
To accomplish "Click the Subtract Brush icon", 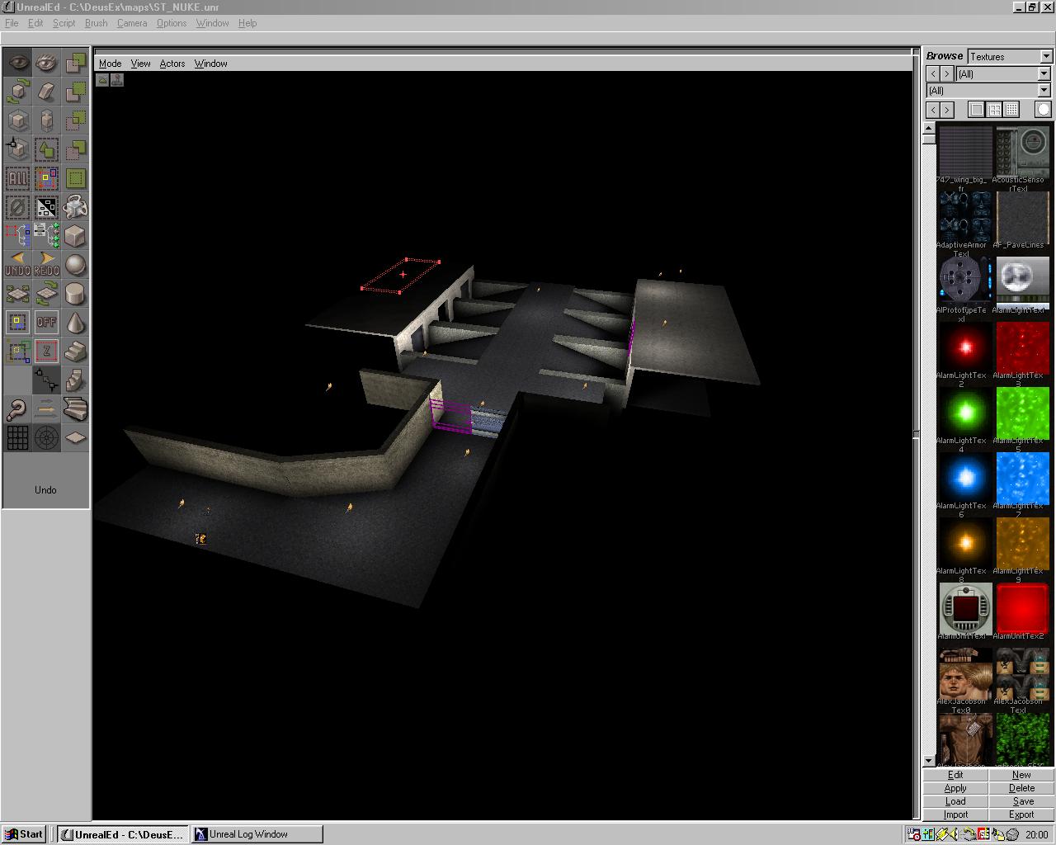I will pos(75,91).
